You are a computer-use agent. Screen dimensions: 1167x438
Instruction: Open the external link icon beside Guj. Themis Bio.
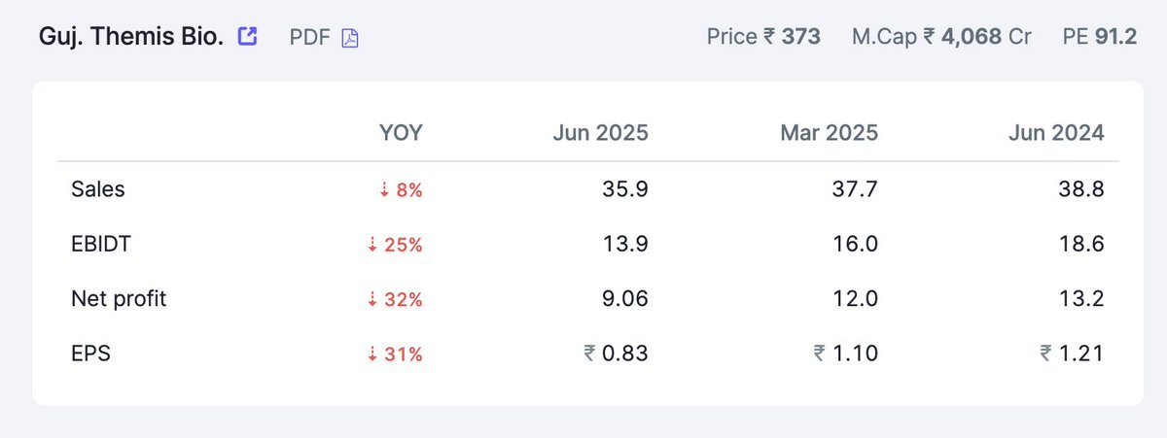248,37
